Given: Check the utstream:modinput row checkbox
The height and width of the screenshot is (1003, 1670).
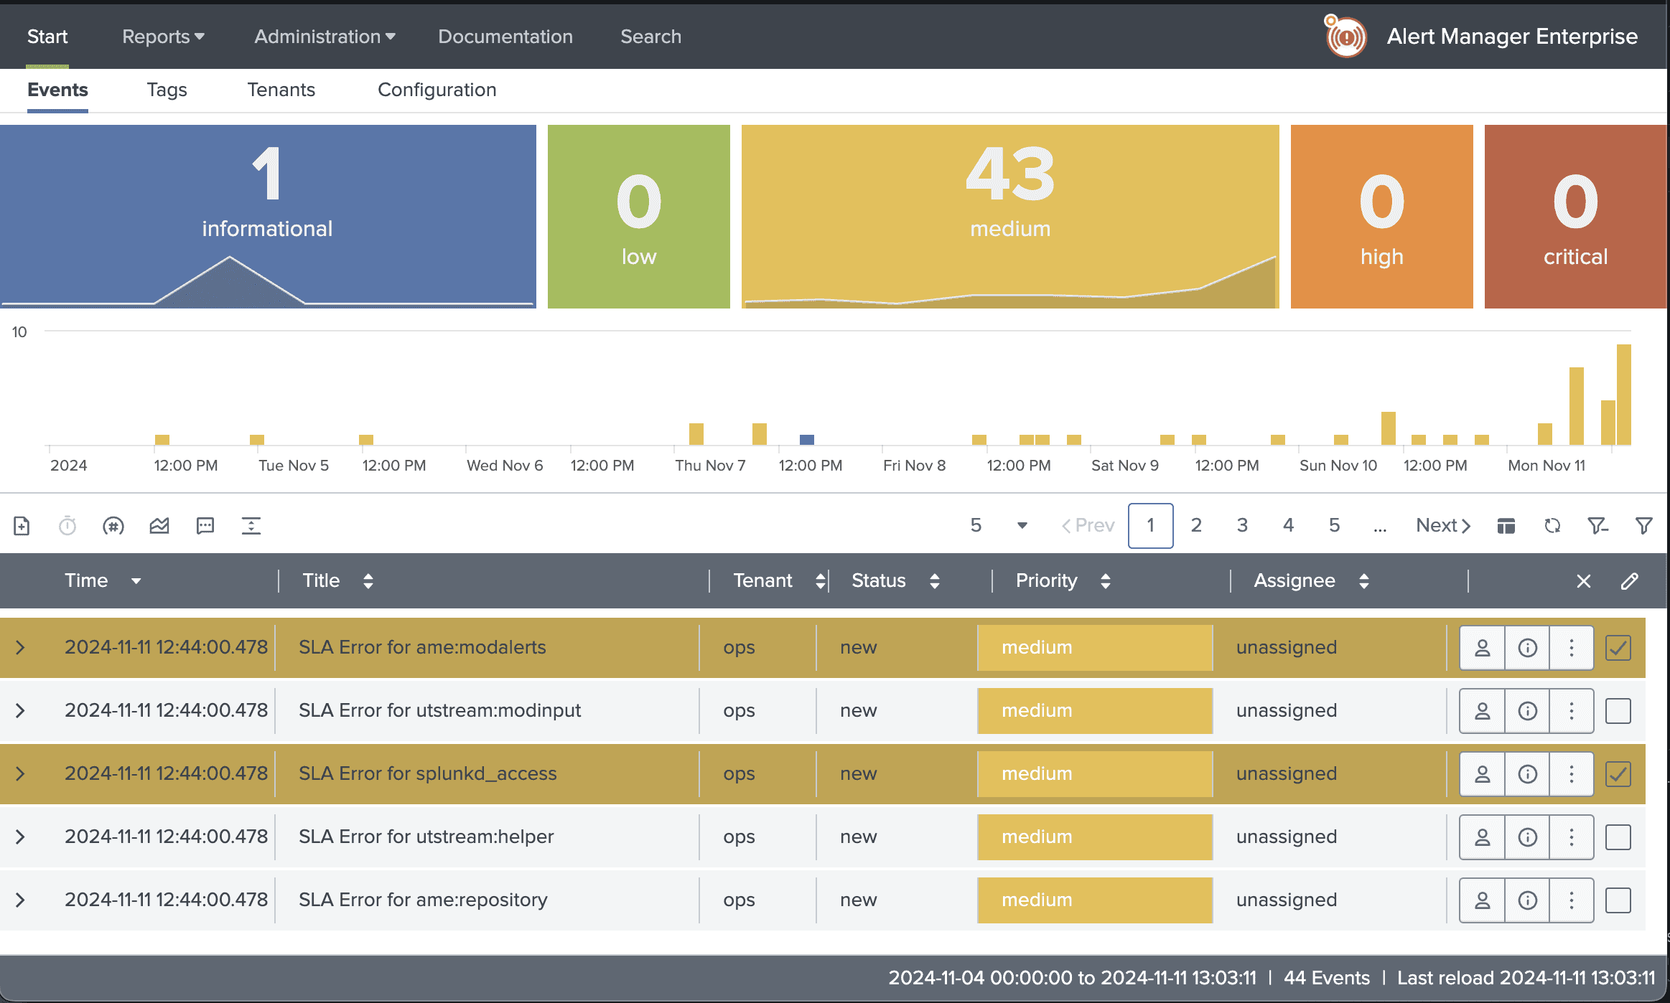Looking at the screenshot, I should [x=1618, y=711].
